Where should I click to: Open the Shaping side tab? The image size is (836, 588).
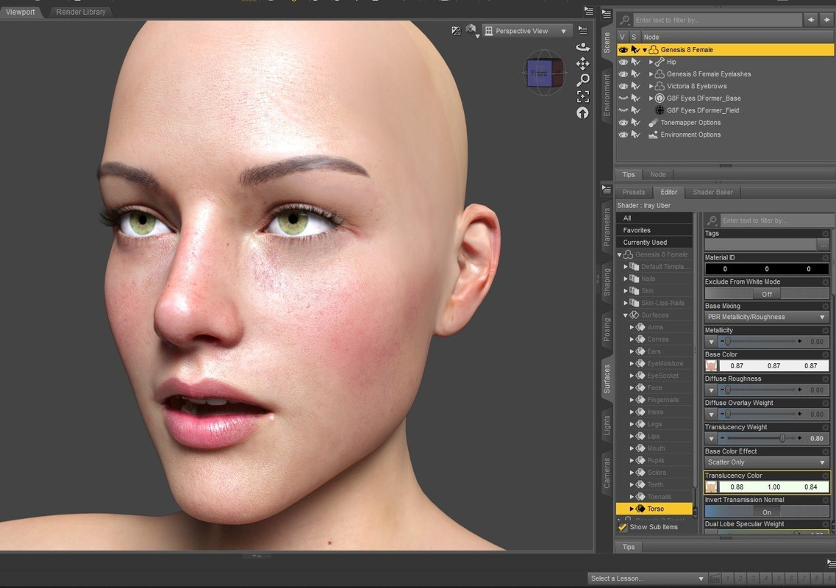pos(607,282)
